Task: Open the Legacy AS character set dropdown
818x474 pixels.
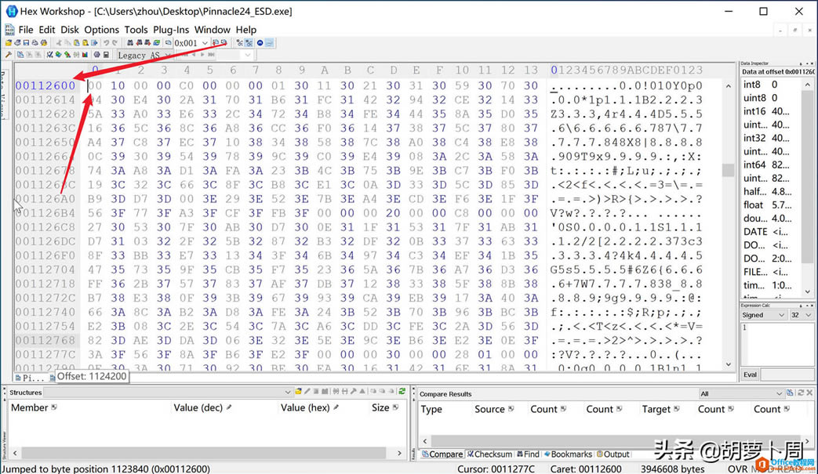Action: pyautogui.click(x=168, y=55)
